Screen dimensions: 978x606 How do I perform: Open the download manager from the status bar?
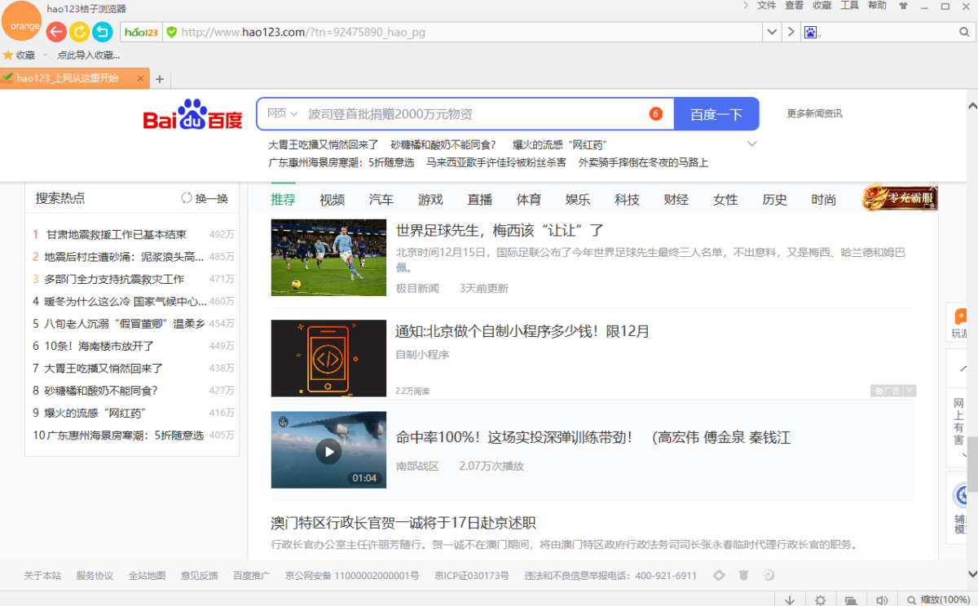click(x=790, y=599)
